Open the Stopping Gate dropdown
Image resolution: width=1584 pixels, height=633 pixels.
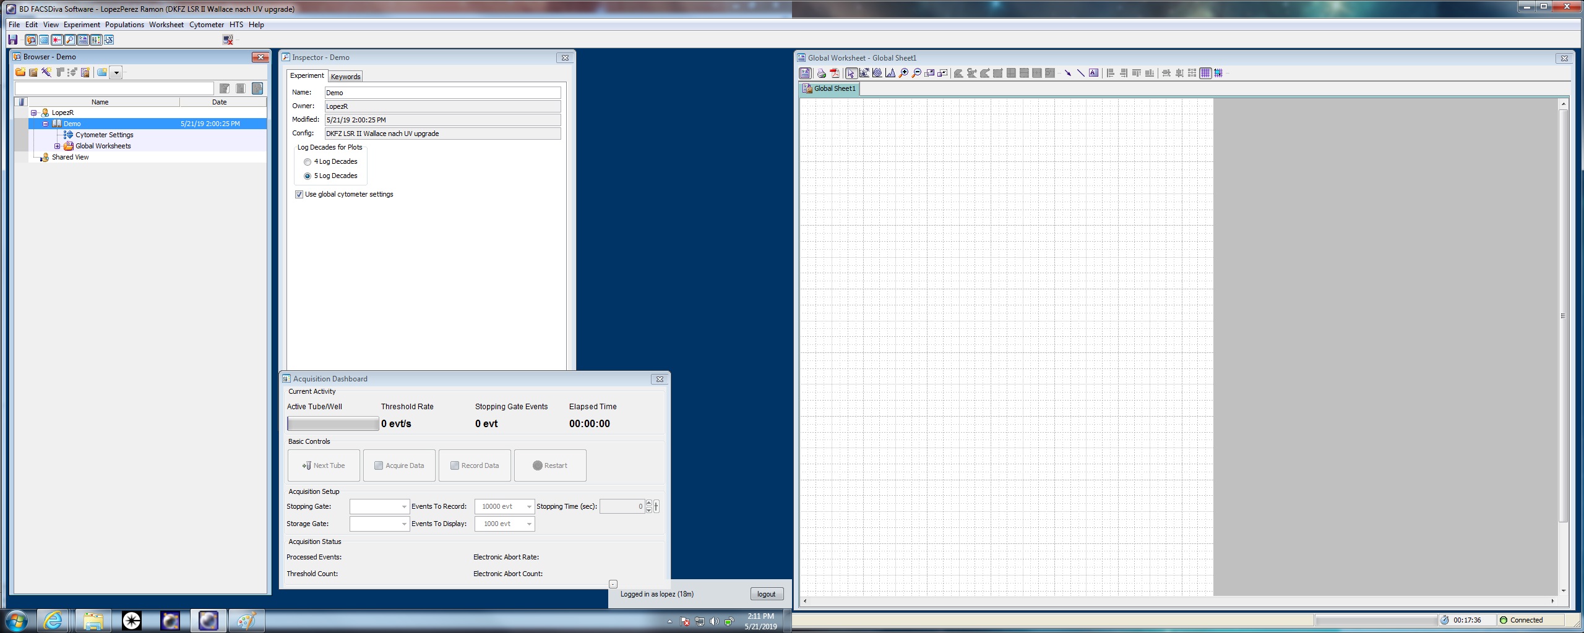click(x=404, y=507)
